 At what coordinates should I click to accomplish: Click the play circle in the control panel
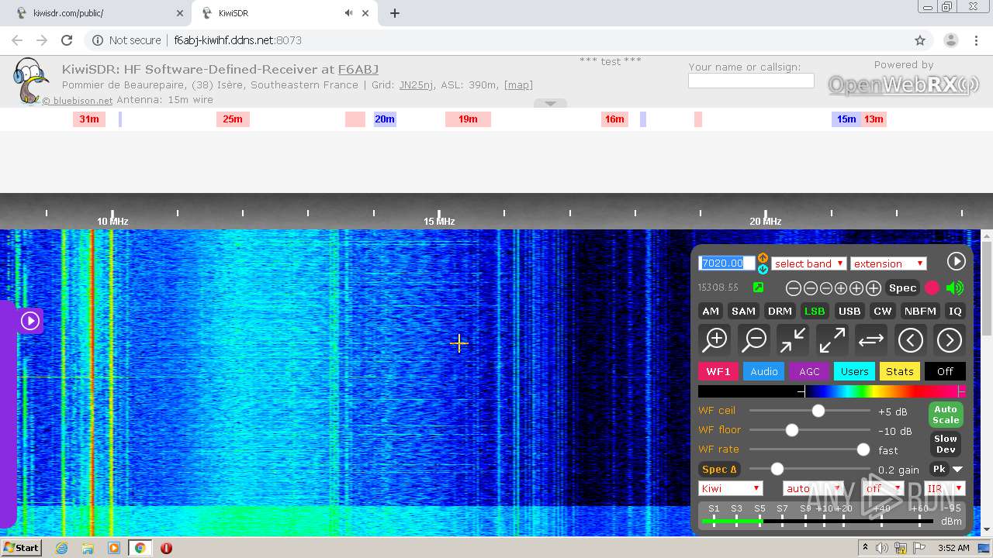[x=956, y=261]
